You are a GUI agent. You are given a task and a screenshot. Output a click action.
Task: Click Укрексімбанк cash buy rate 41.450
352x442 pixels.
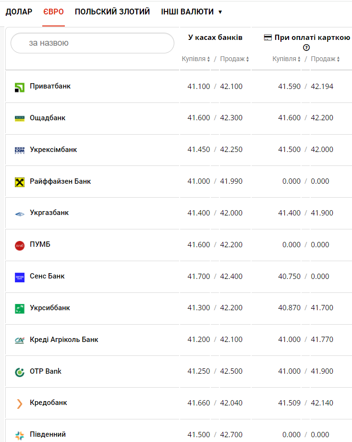click(x=199, y=150)
